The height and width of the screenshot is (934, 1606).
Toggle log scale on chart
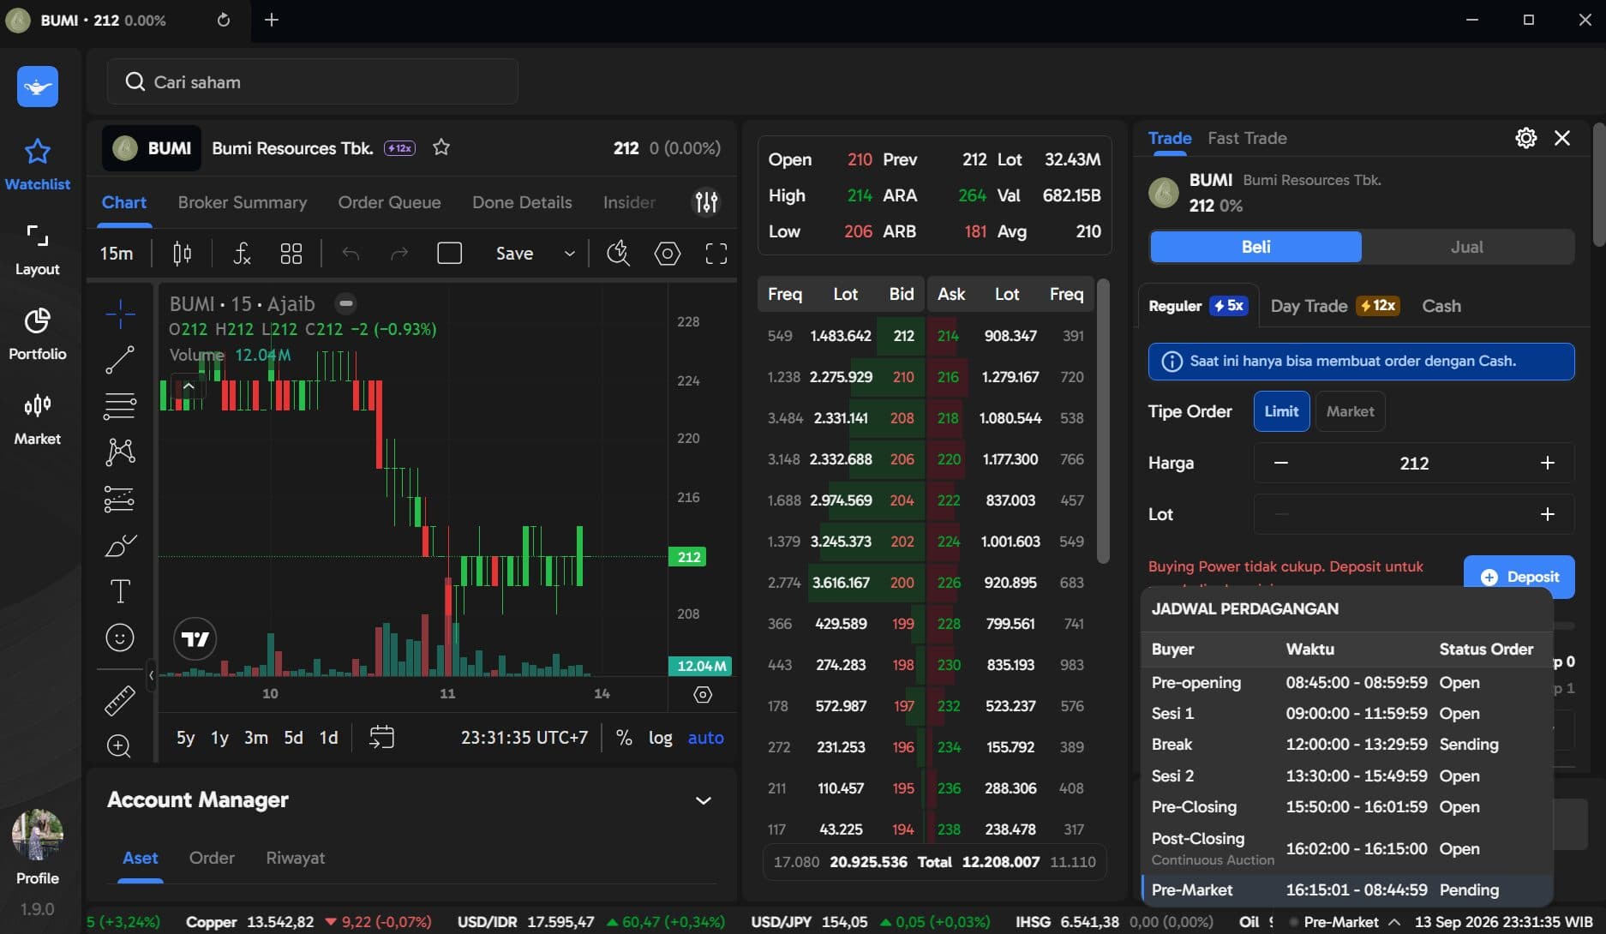[x=661, y=738]
